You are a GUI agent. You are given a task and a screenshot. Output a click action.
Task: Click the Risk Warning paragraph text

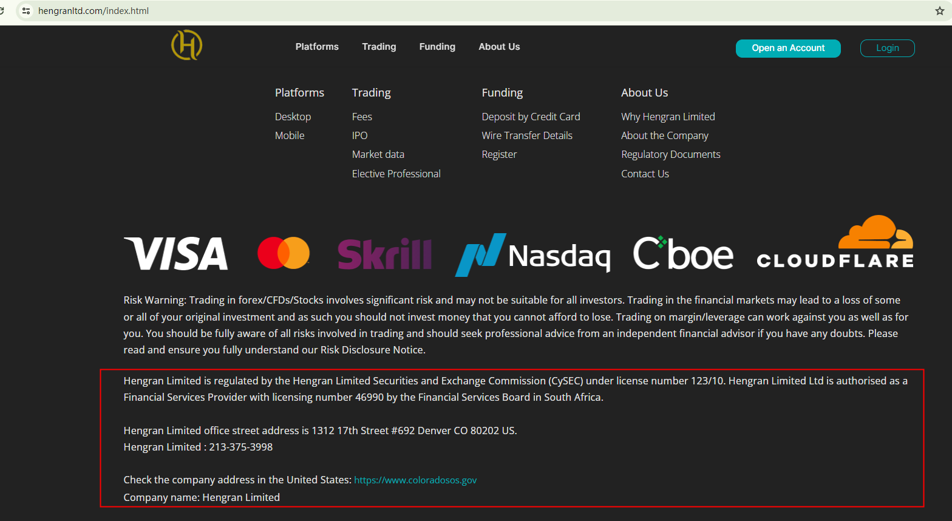click(516, 325)
